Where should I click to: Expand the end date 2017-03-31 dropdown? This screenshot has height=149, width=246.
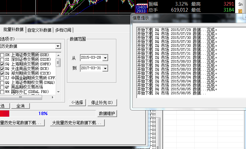tap(105, 68)
